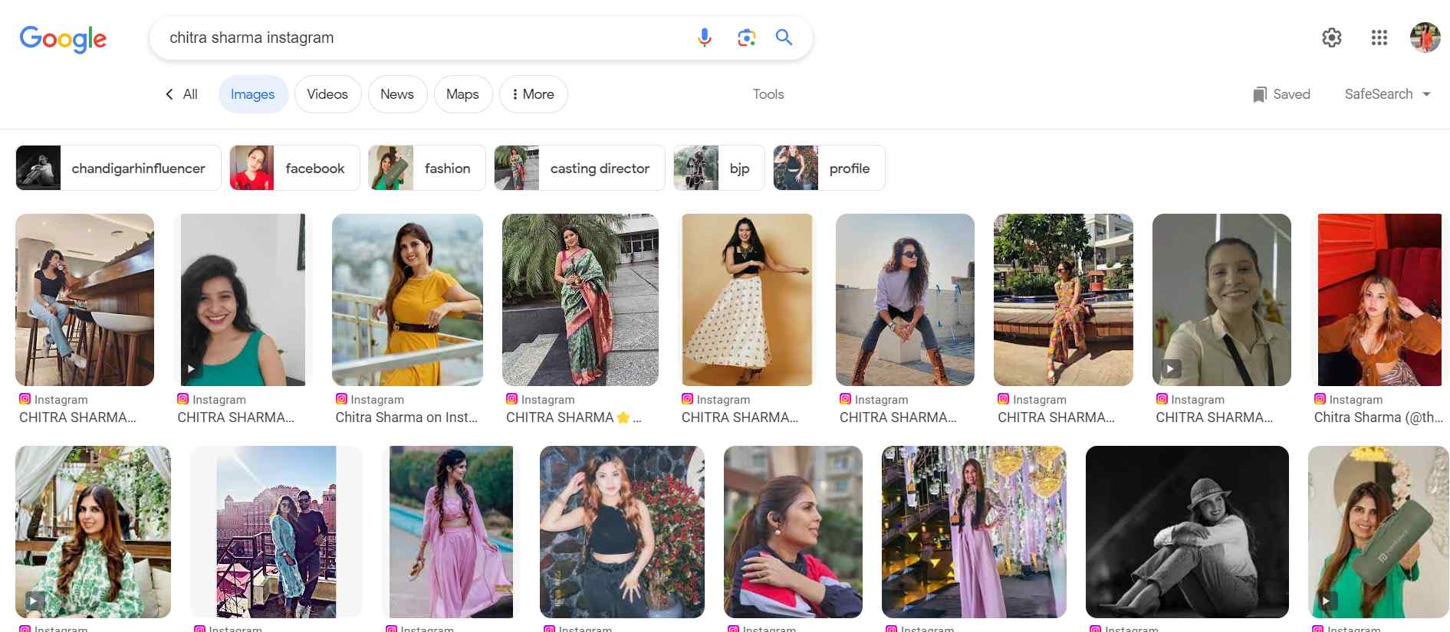Open black-and-white hat photo thumbnail
This screenshot has height=632, width=1450.
(x=1187, y=532)
